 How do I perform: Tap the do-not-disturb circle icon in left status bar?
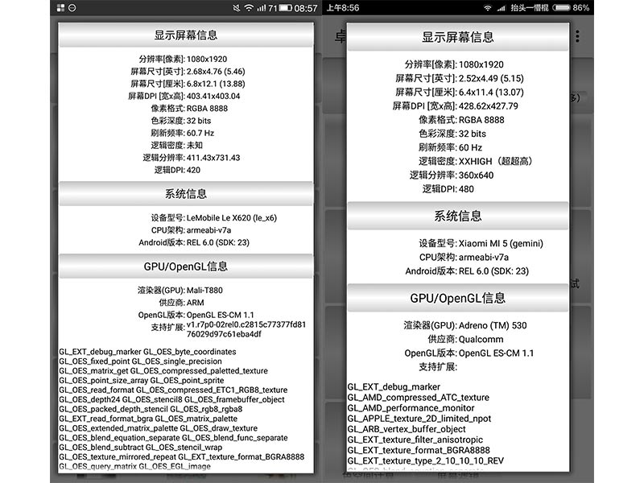(x=72, y=7)
